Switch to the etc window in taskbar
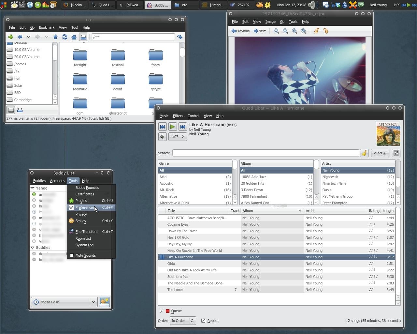The height and width of the screenshot is (334, 417). coord(185,5)
